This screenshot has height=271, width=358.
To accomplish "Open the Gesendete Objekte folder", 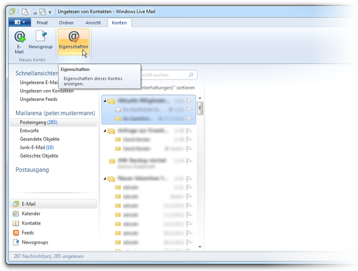I will coord(39,139).
